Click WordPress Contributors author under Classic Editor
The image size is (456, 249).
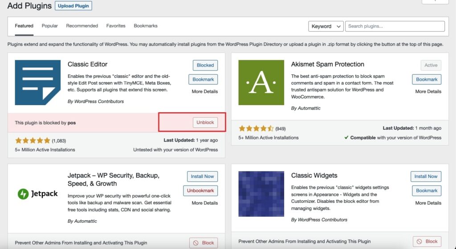(99, 102)
